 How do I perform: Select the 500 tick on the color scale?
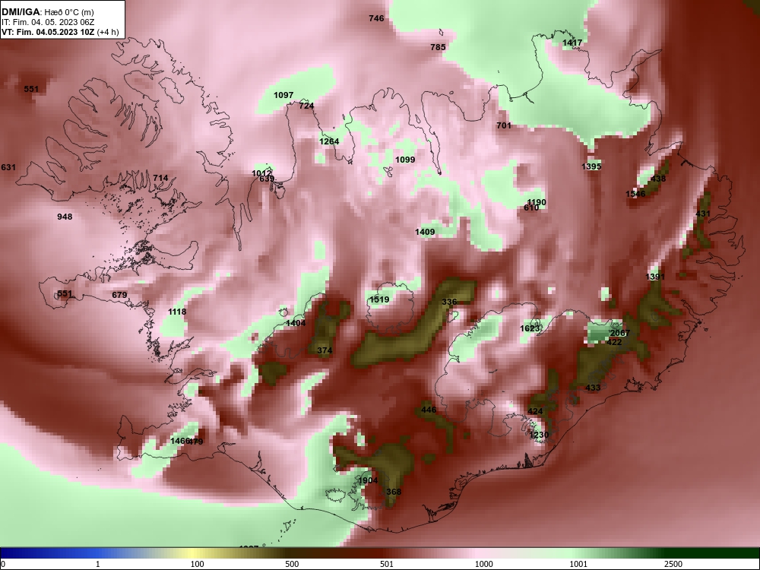[x=292, y=564]
